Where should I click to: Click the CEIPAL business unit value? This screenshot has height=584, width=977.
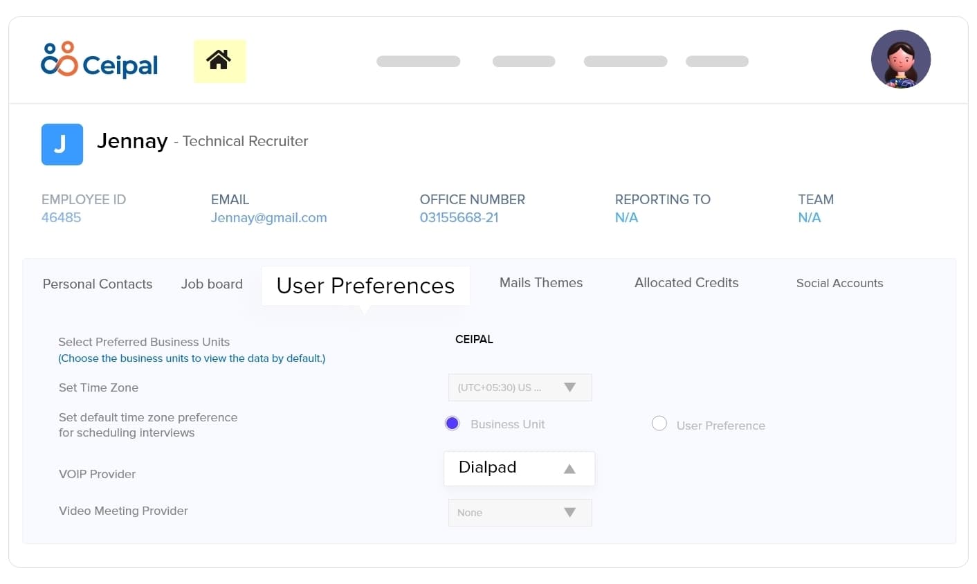[474, 340]
